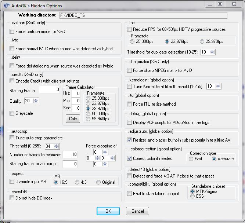Adjust KernelDeInt threshold spinner arrows
This screenshot has height=223, width=245.
[218, 86]
